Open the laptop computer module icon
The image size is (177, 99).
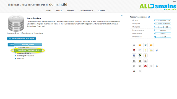point(134,45)
